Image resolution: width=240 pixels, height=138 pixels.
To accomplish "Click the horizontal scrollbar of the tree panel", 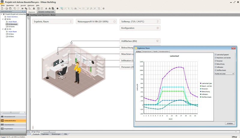I will coord(10,112).
